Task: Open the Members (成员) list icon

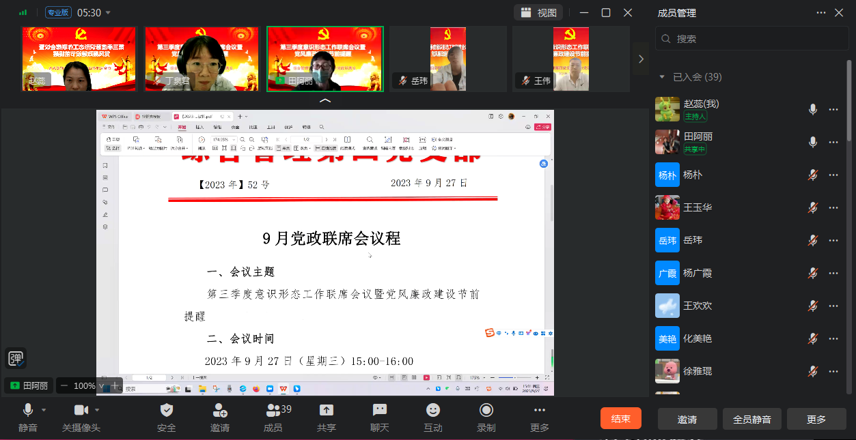Action: pos(273,411)
